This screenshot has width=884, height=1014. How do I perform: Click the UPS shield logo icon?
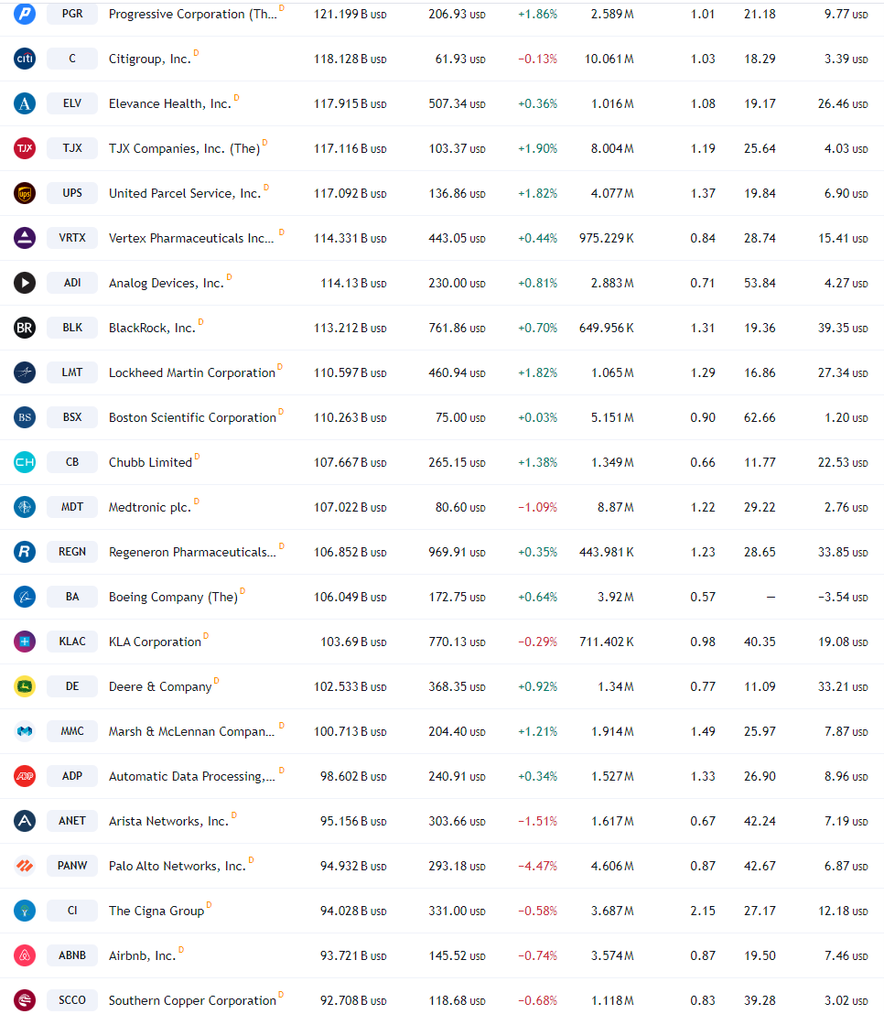click(25, 193)
